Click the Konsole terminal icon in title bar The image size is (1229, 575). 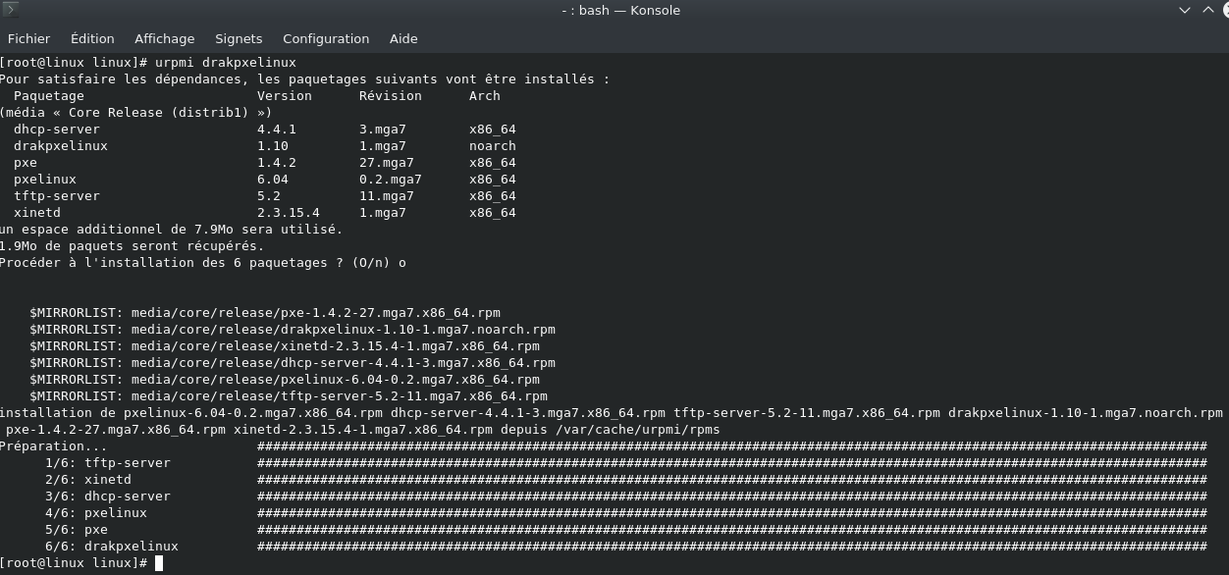coord(11,11)
